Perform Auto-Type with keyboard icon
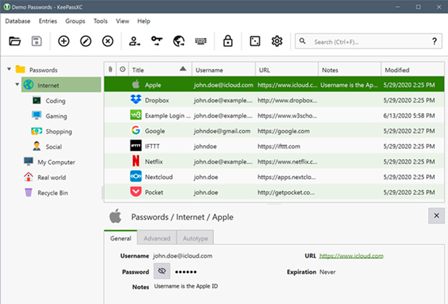 tap(201, 41)
